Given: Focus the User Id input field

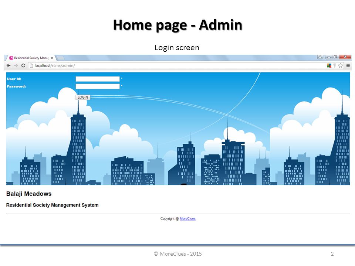Looking at the screenshot, I should [x=98, y=79].
